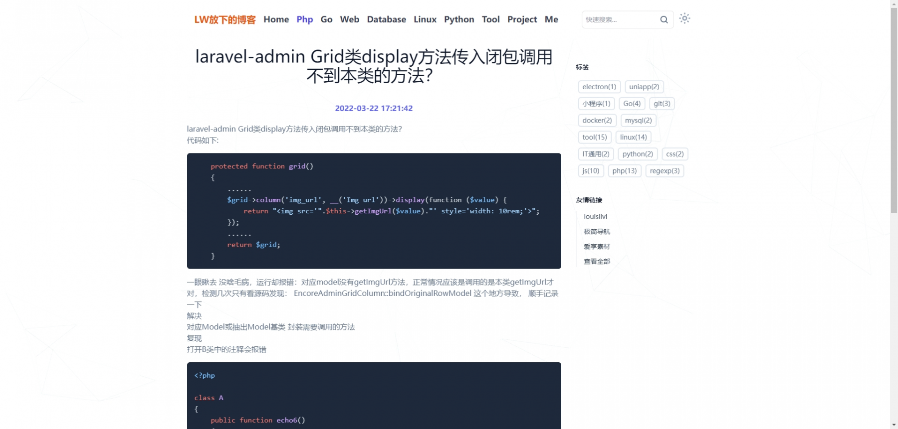Click the vertical page scrollbar thumb

pyautogui.click(x=894, y=110)
